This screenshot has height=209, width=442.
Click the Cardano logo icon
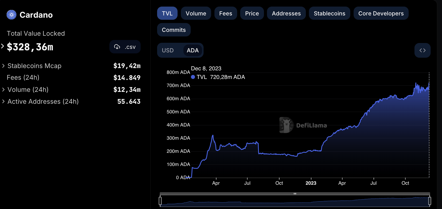click(x=11, y=15)
